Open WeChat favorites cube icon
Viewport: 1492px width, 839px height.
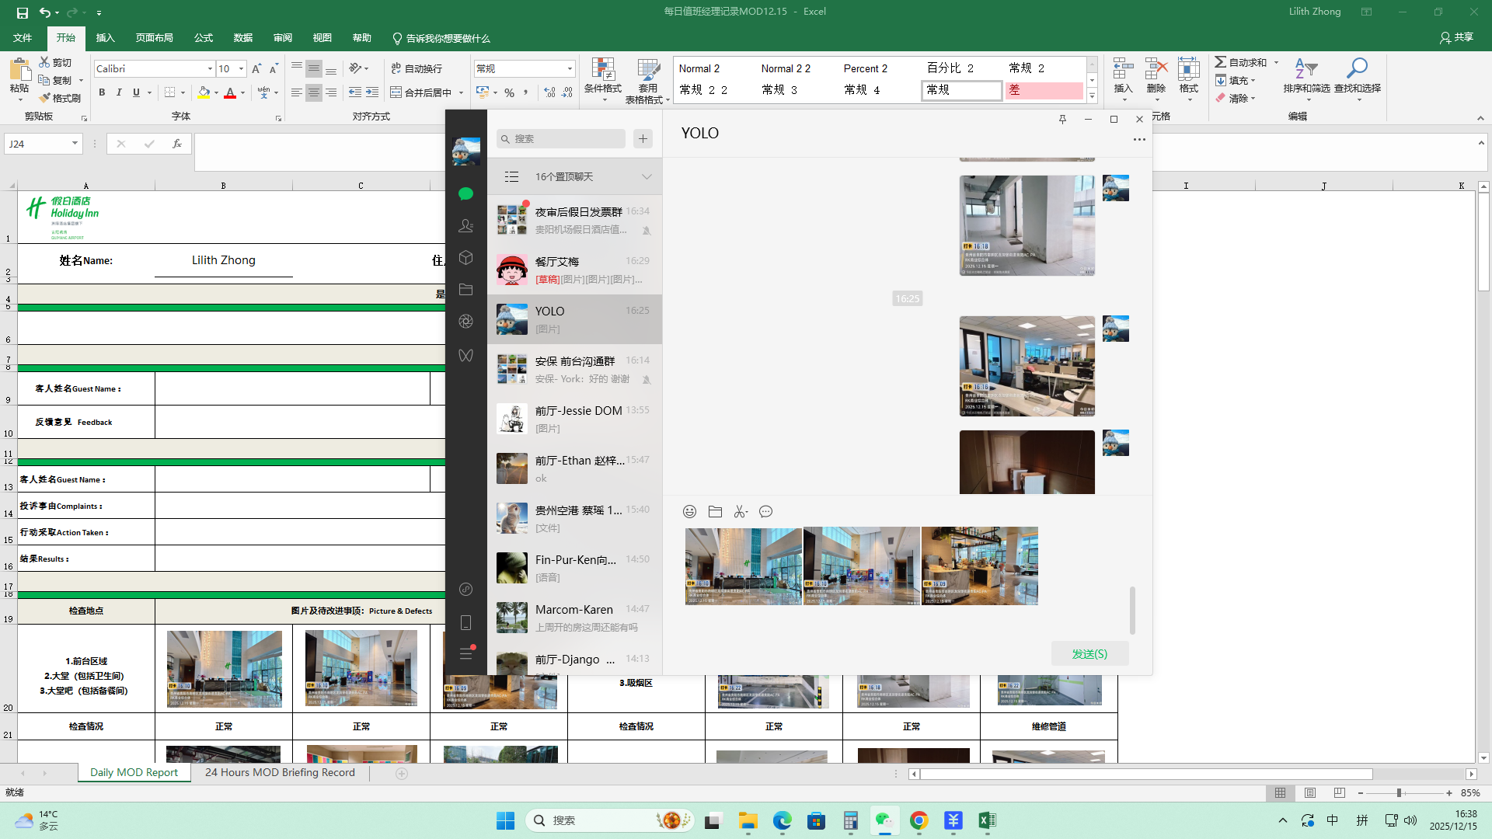pyautogui.click(x=465, y=258)
